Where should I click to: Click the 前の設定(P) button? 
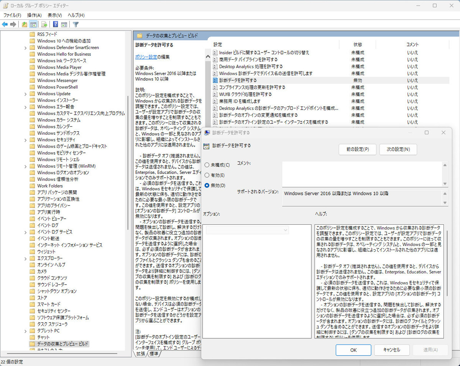coord(358,149)
